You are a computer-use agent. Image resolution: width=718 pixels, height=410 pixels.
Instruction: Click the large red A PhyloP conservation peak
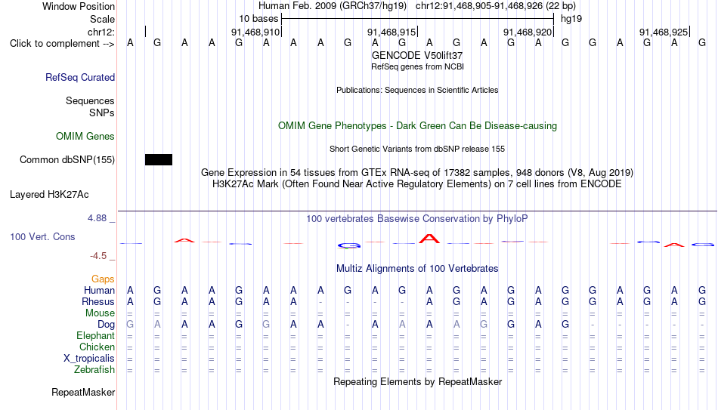tap(429, 239)
